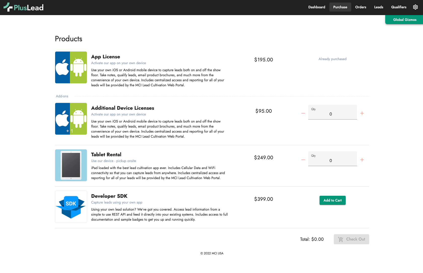The image size is (423, 273).
Task: Click the Tablet Rental iPad image
Action: [71, 165]
